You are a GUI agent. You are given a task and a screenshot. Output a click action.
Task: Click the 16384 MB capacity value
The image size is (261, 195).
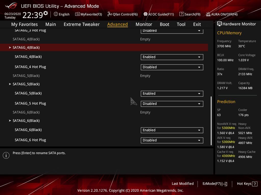pos(245,88)
